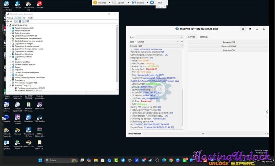Viewport: 275px width, 166px height.
Task: Open the TSM-Tool Pro desktop shortcut
Action: pos(40,118)
